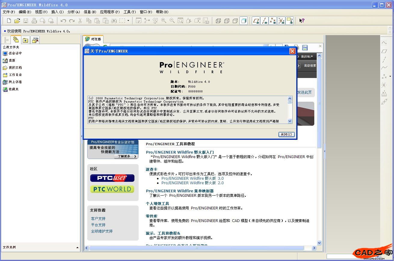Toggle Shading display mode
Image resolution: width=394 pixels, height=261 pixels.
point(244,21)
